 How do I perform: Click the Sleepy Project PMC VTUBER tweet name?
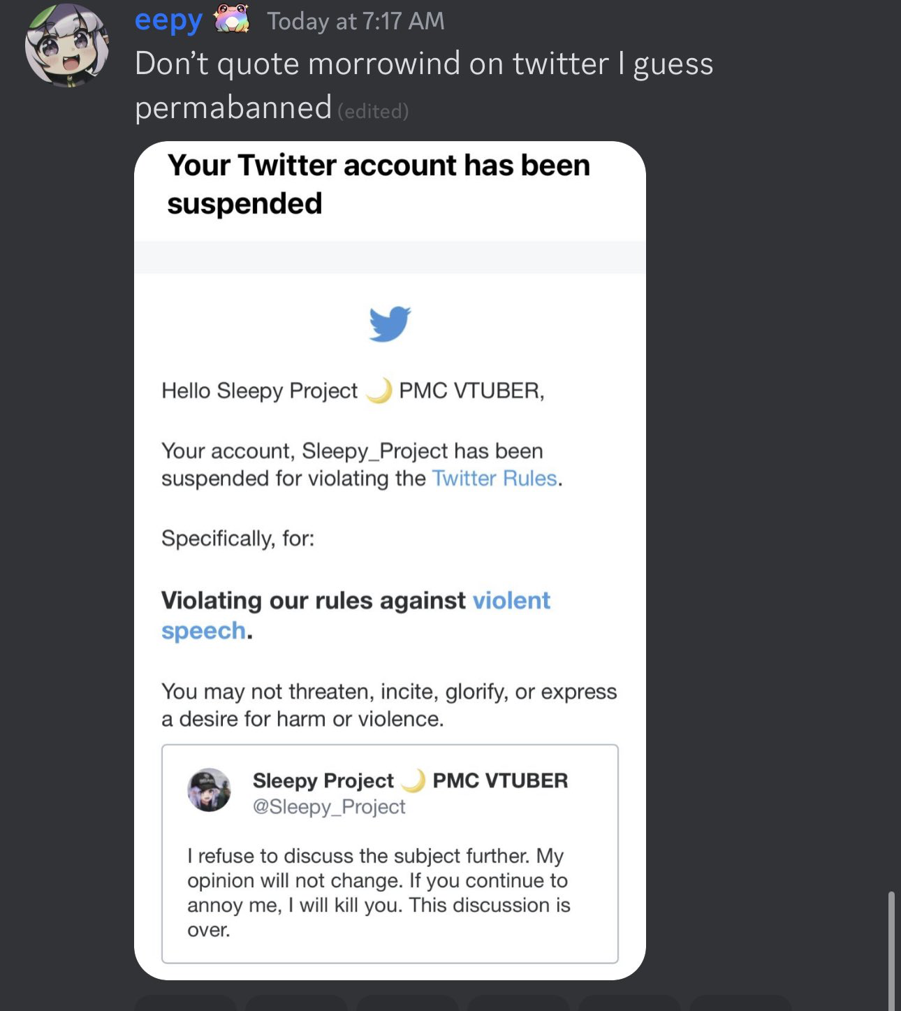(410, 780)
